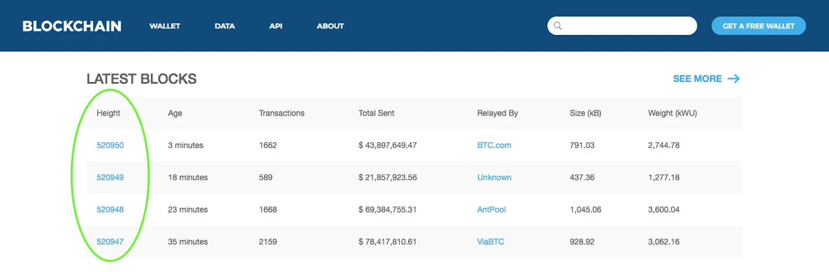The height and width of the screenshot is (272, 829).
Task: Click total sent $ 43,897,649.47
Action: tap(387, 145)
